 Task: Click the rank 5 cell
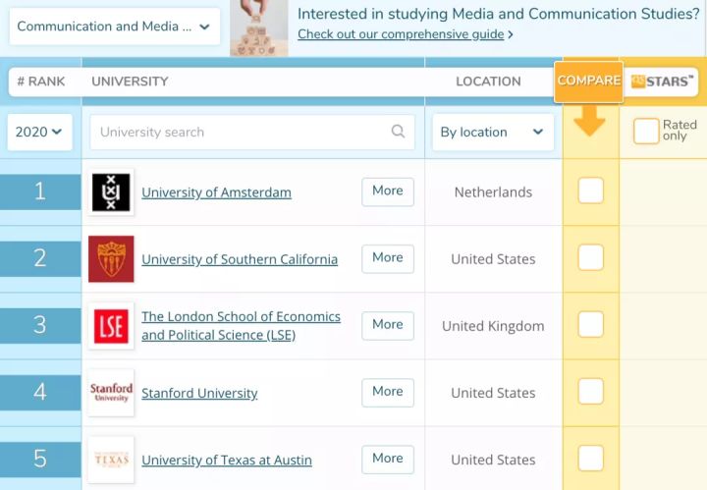[x=40, y=459]
